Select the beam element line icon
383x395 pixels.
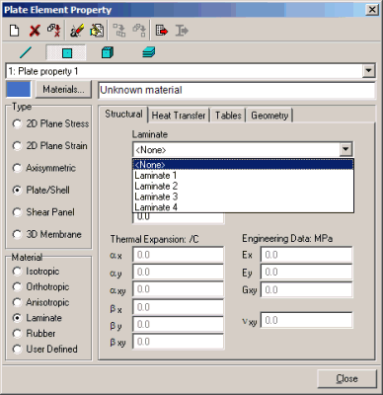26,52
